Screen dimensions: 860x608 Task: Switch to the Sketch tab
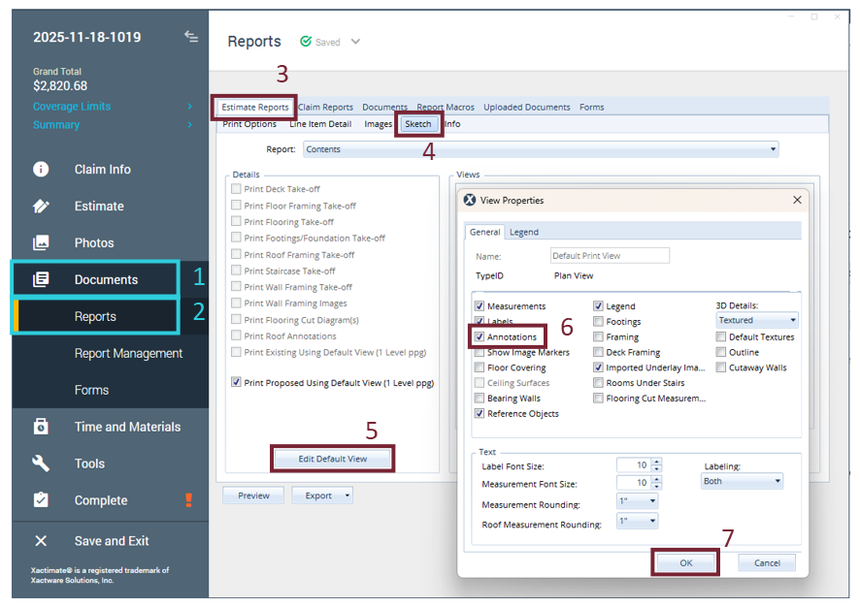pos(418,124)
